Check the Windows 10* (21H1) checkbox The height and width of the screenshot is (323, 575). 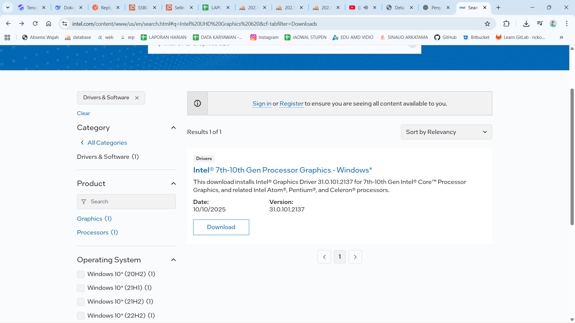pyautogui.click(x=81, y=288)
